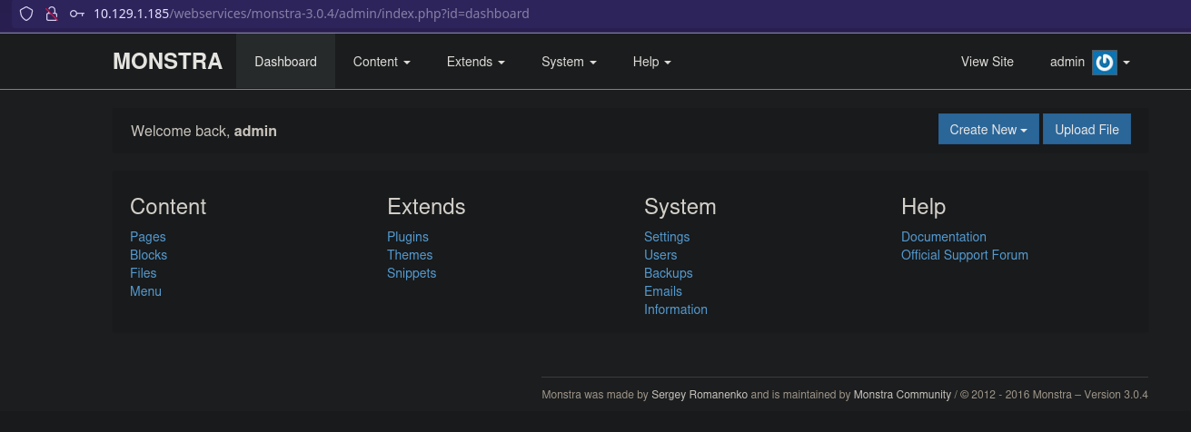
Task: Click the MONSTRA logo text
Action: point(167,62)
